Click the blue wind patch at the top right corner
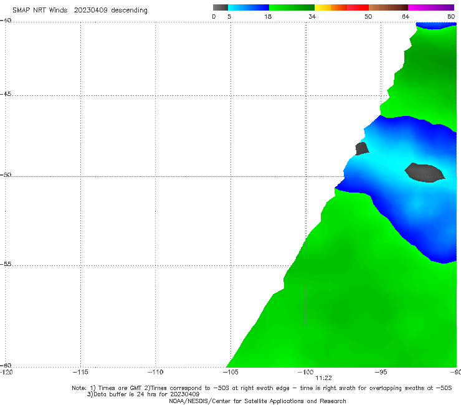Image resolution: width=461 pixels, height=405 pixels. click(x=436, y=26)
